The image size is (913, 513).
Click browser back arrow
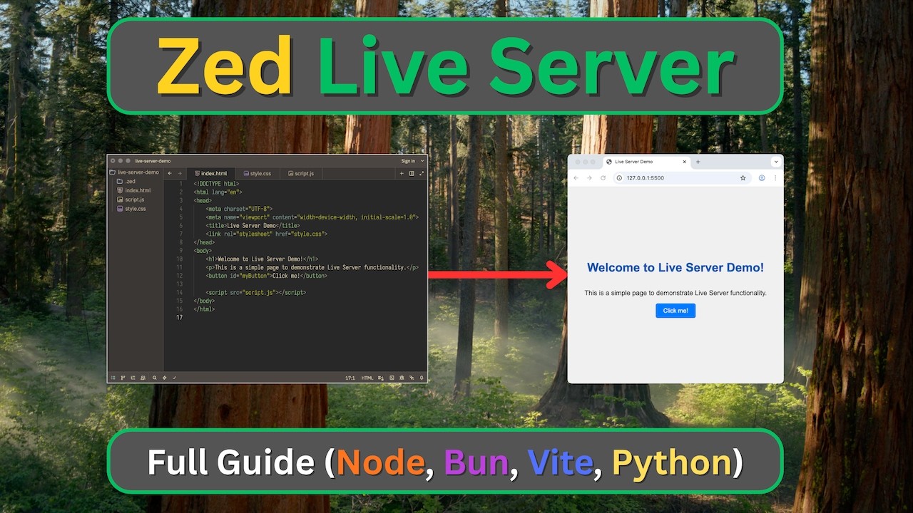coord(576,178)
